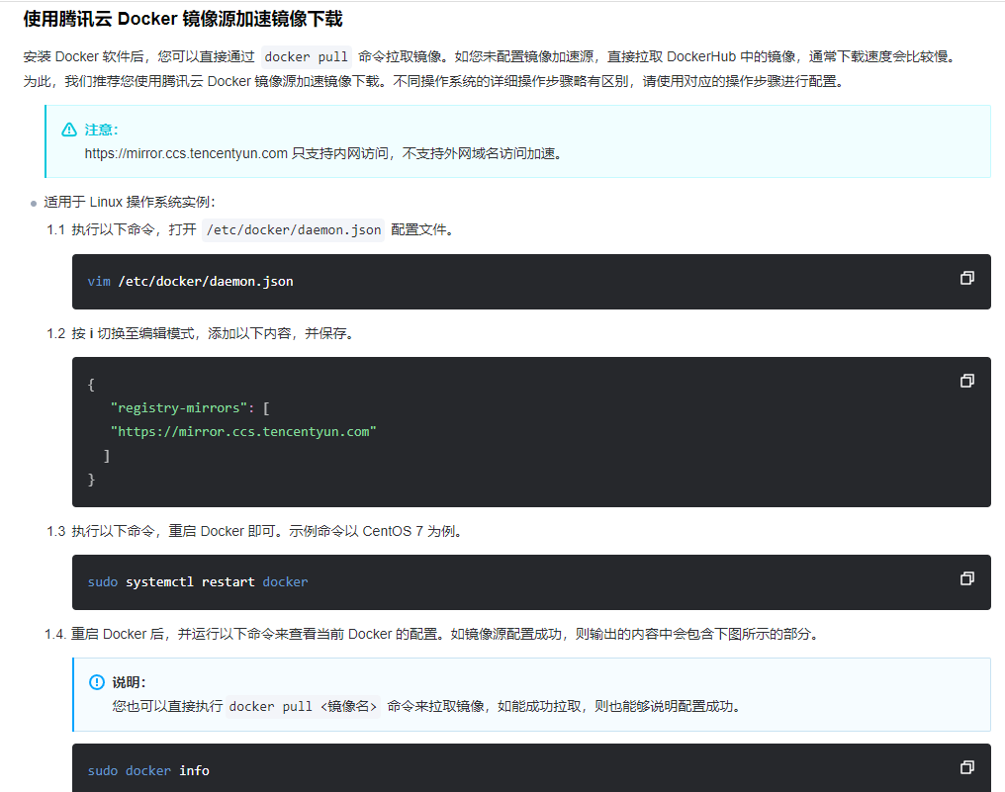This screenshot has height=792, width=1005.
Task: Click step 1.3 text mentioning CentOS 7
Action: [266, 531]
